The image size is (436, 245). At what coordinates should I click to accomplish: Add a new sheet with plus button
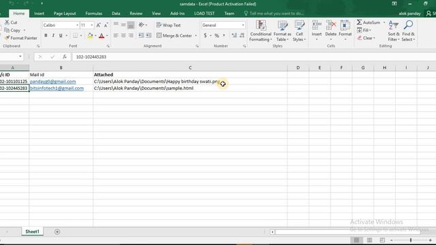[x=57, y=231]
